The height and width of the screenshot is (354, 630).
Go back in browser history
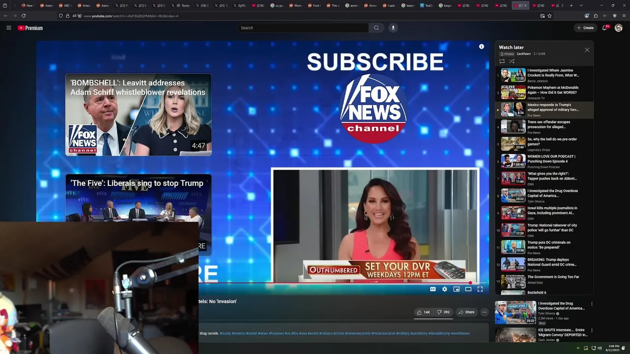point(6,16)
